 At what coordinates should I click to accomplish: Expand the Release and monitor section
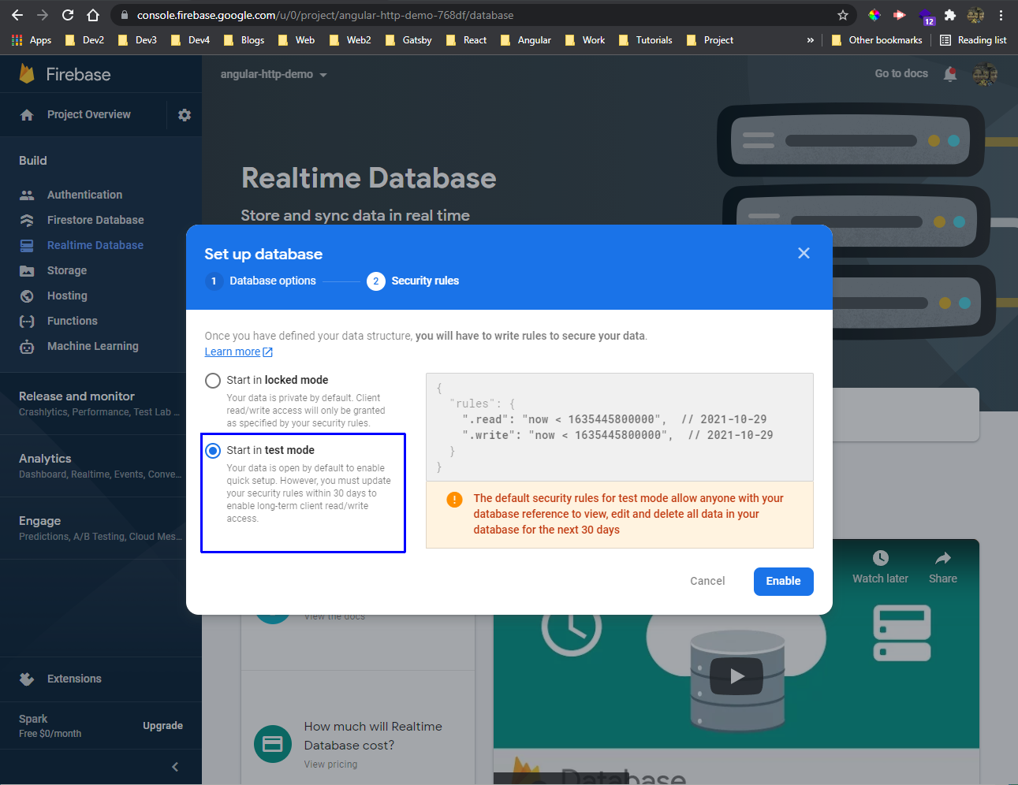coord(101,403)
